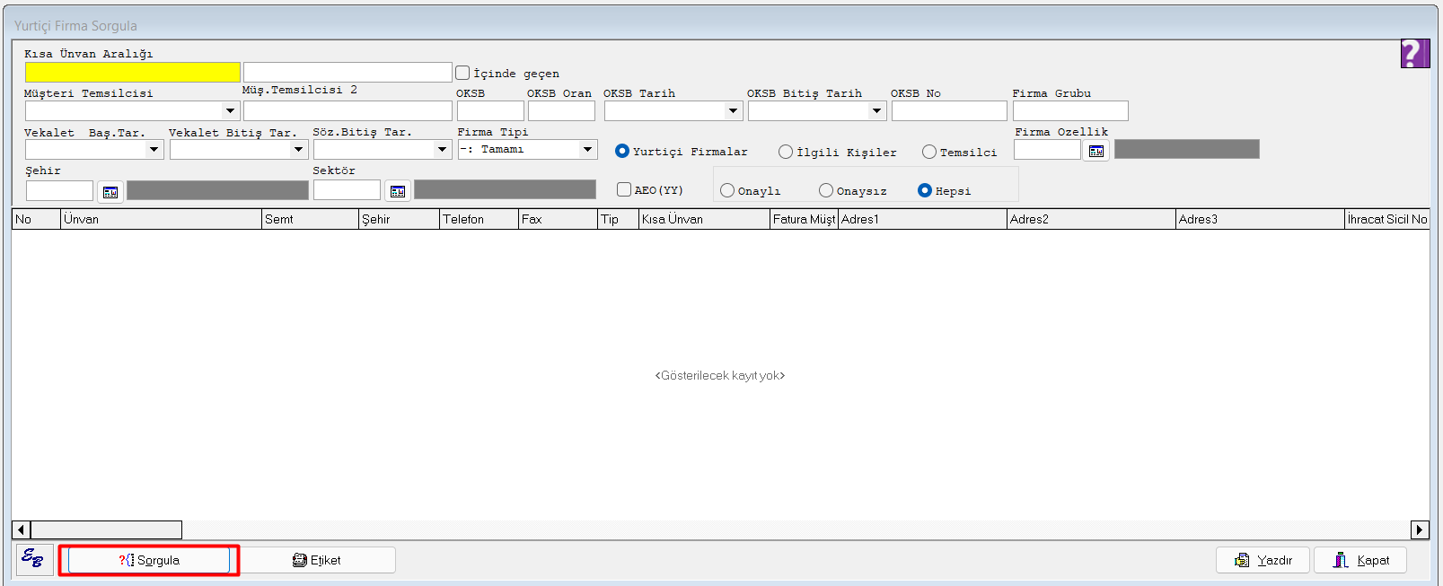1443x586 pixels.
Task: Tick the AEO(YY) checkbox
Action: 624,189
